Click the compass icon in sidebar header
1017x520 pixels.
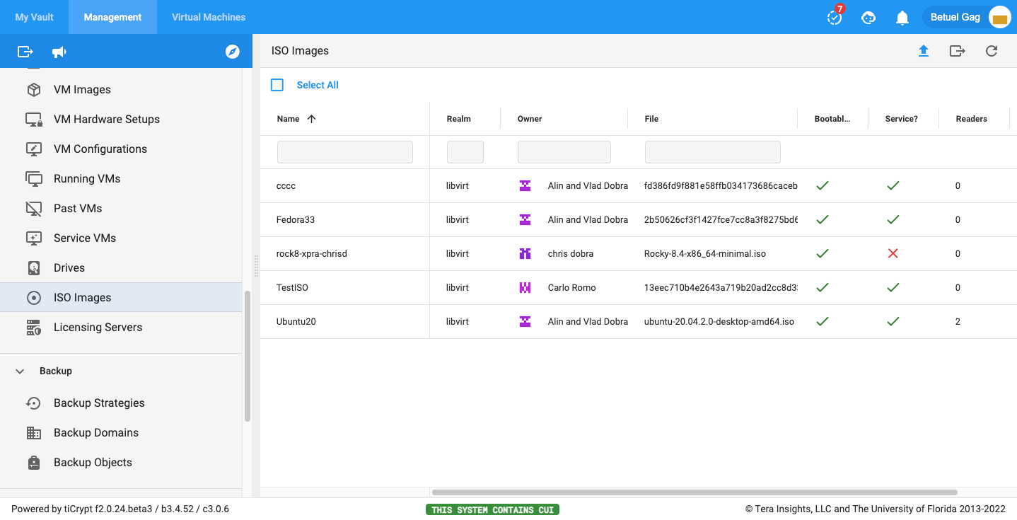(233, 52)
